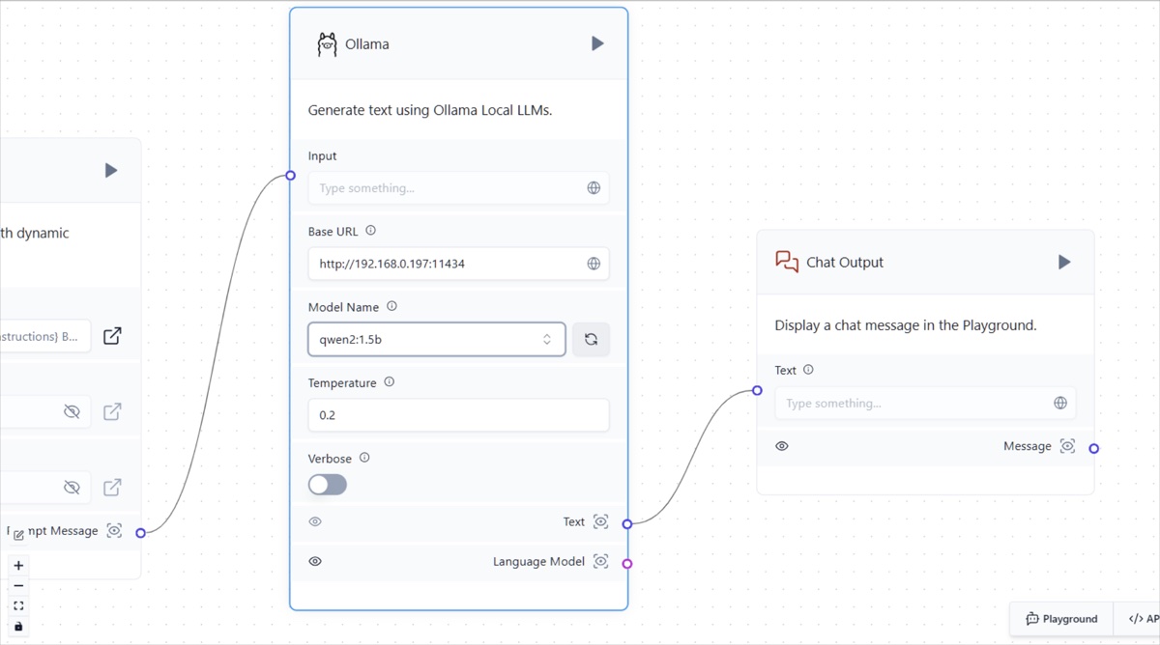Click the Ollama llama logo icon
1160x645 pixels.
tap(327, 44)
